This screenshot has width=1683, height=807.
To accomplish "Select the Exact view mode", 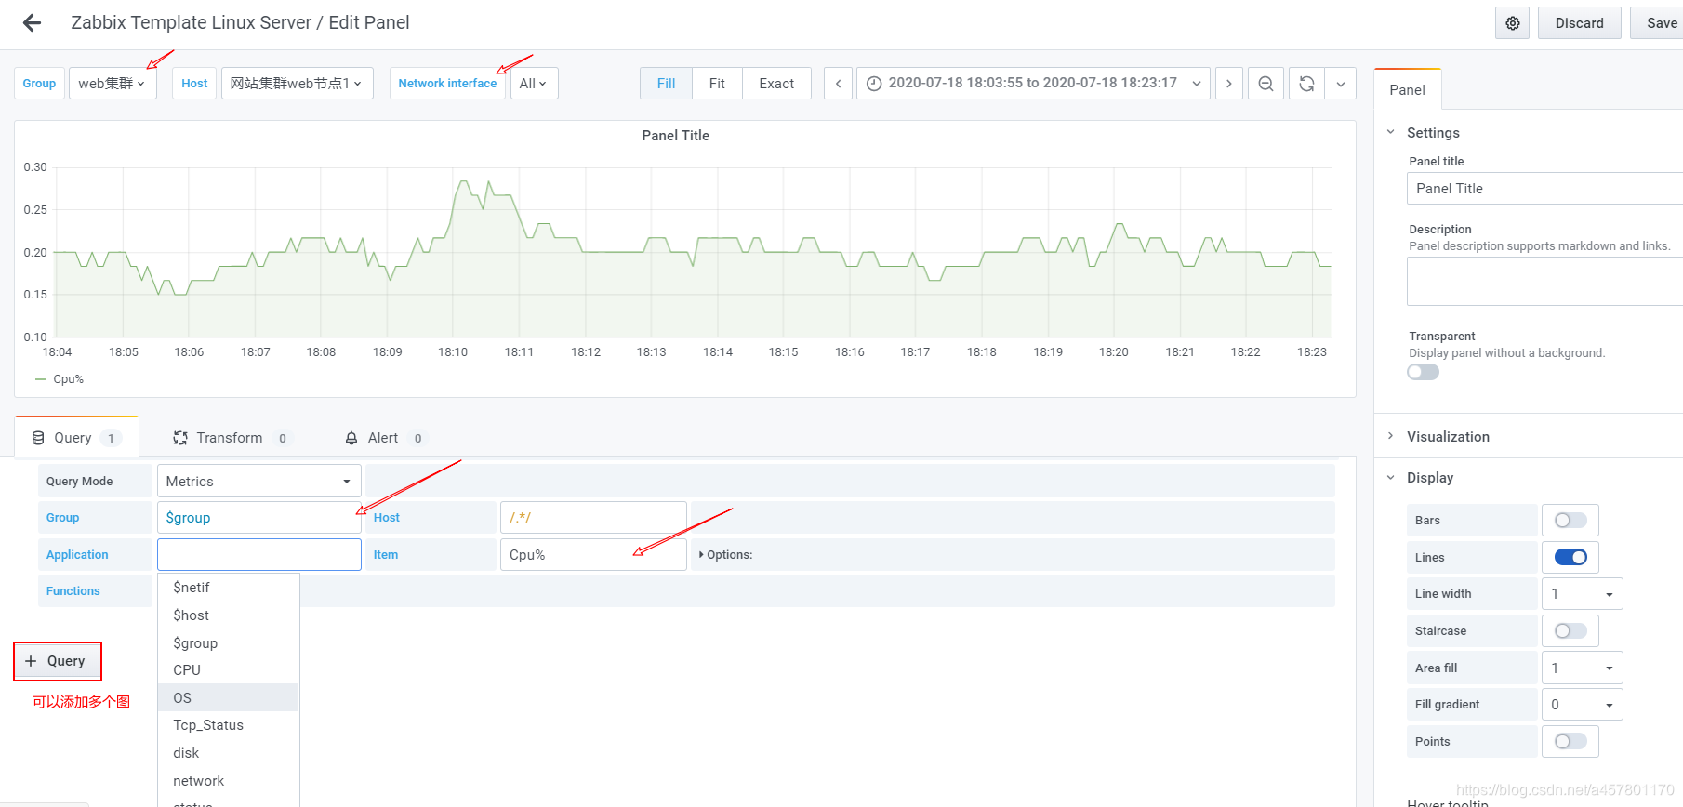I will (776, 84).
